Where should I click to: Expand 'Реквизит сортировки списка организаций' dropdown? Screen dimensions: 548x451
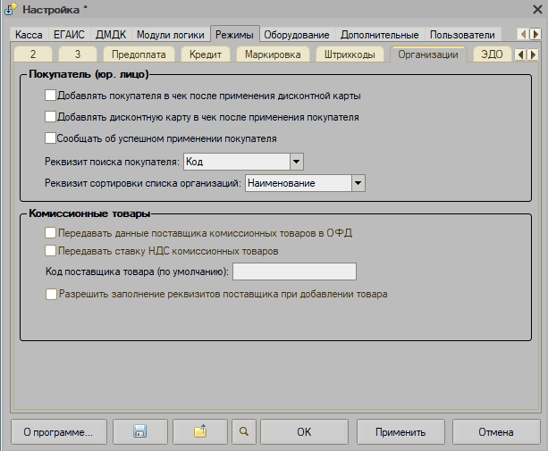[358, 182]
